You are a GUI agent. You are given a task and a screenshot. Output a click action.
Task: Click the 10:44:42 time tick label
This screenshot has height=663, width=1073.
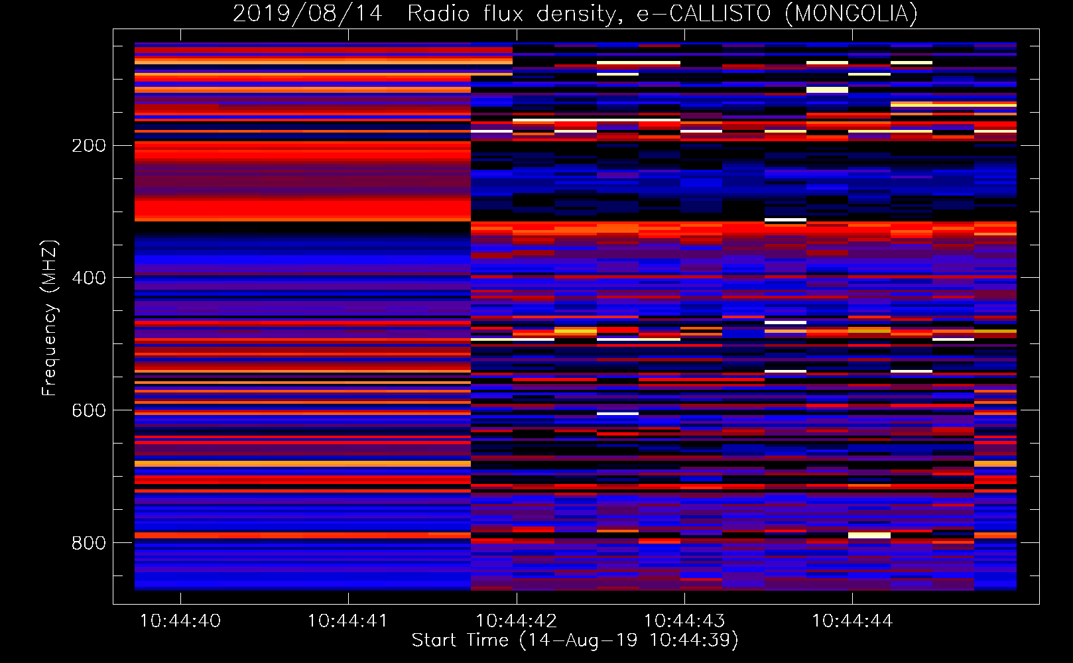point(517,621)
